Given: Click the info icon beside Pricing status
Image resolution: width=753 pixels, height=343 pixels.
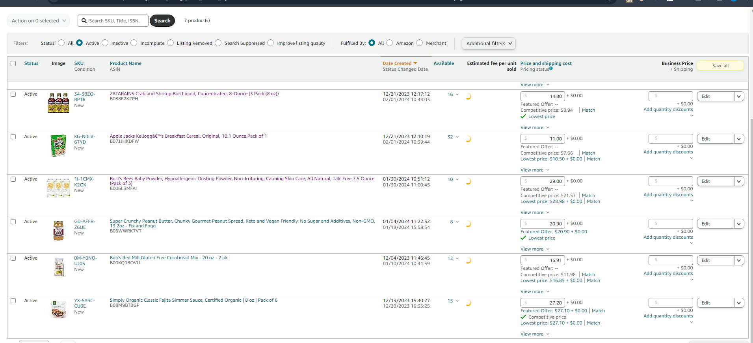Looking at the screenshot, I should pos(551,68).
